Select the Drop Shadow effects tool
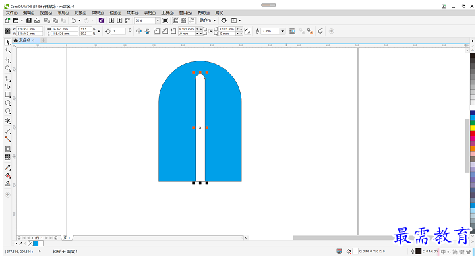This screenshot has height=257, width=476. pos(8,149)
